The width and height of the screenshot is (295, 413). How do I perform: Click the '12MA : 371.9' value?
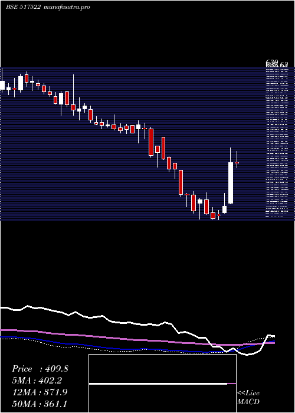[40, 392]
